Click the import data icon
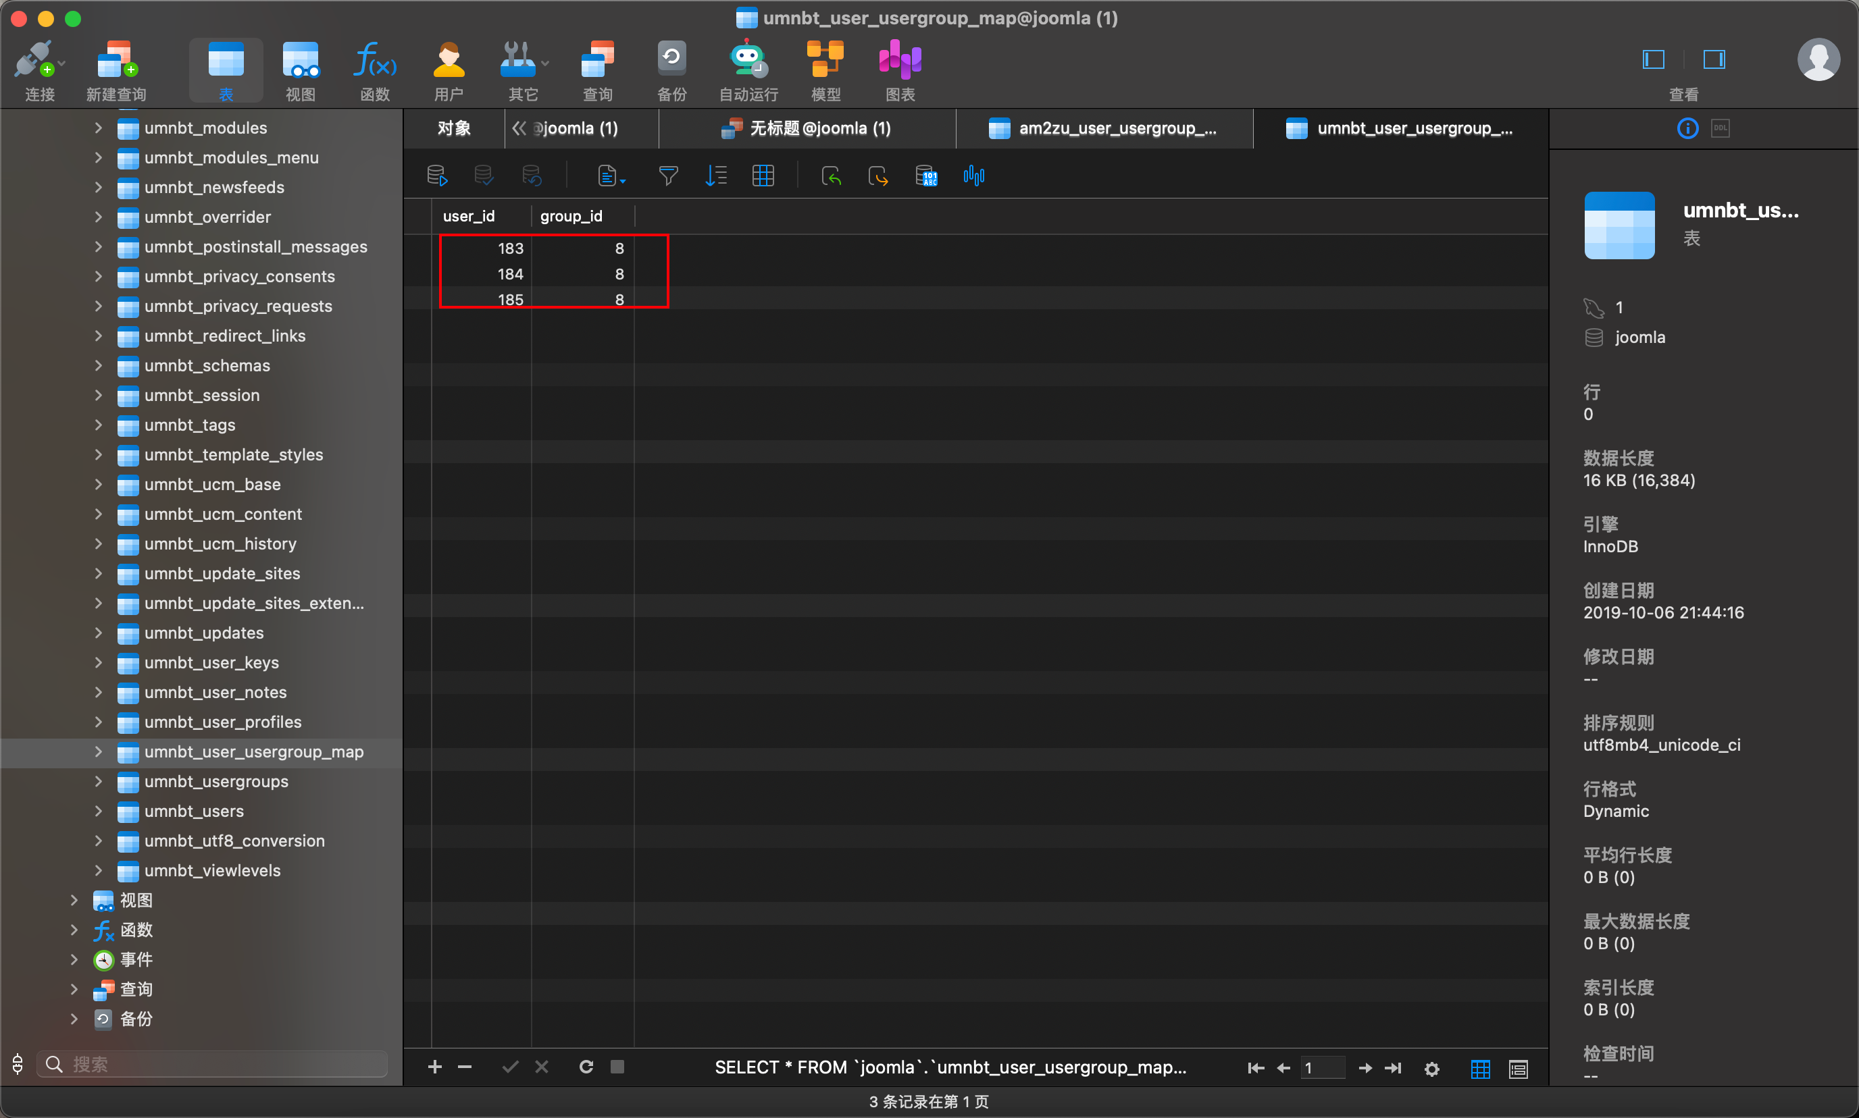 click(832, 176)
